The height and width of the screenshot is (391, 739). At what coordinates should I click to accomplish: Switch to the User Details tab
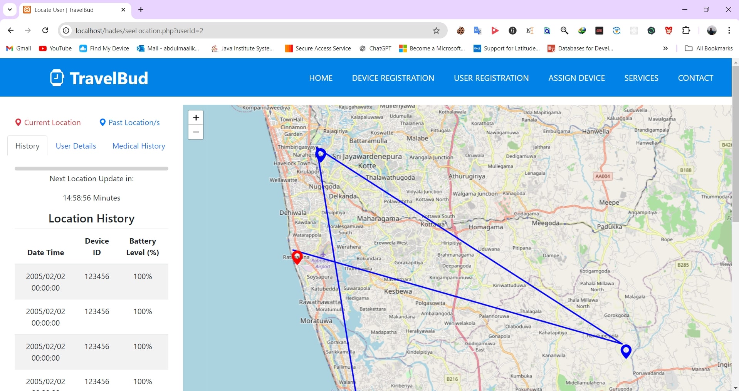coord(76,146)
